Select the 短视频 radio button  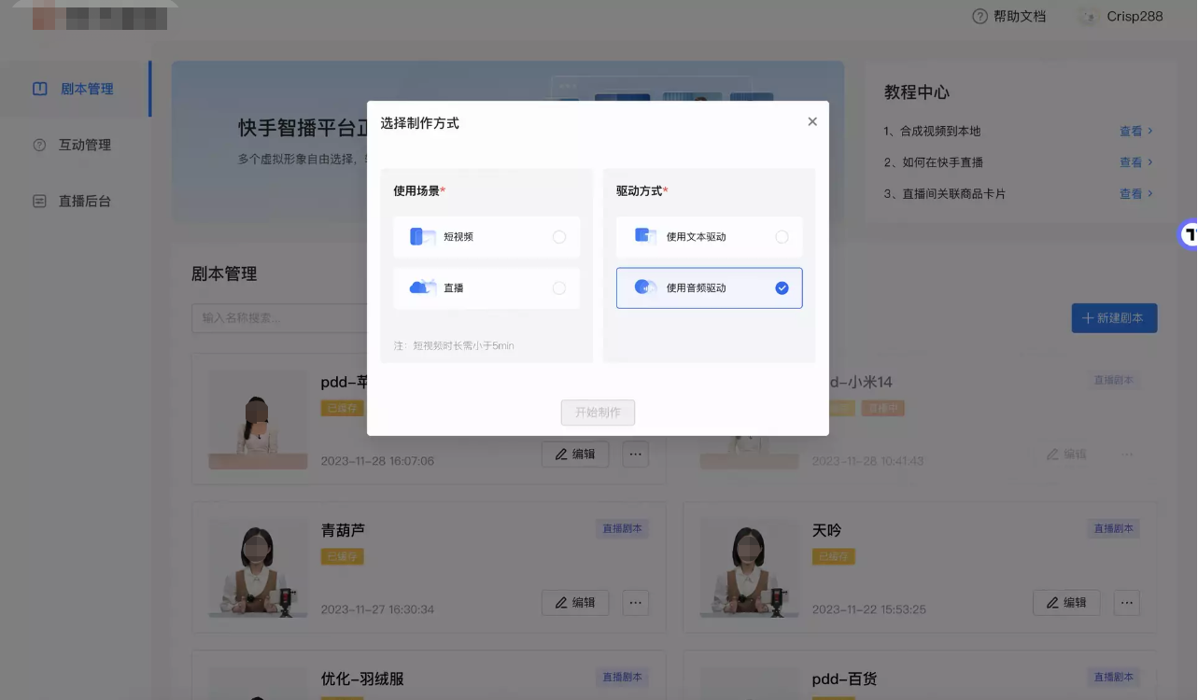(559, 236)
